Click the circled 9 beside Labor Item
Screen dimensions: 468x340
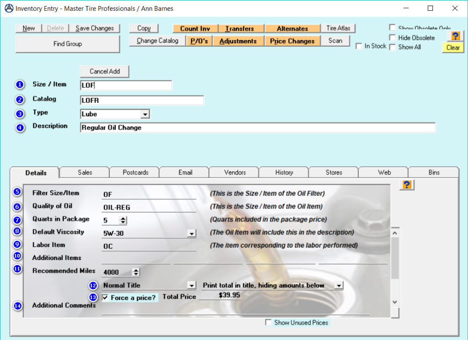[x=17, y=244]
